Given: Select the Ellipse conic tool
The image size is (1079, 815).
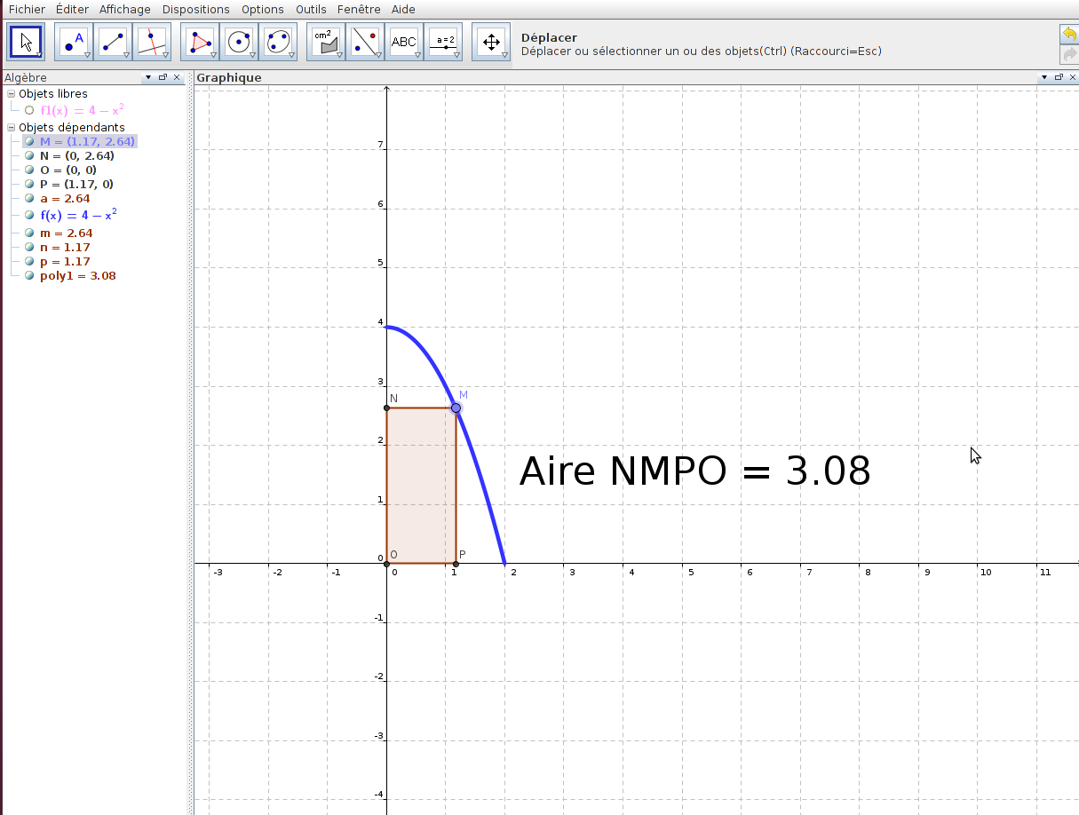Looking at the screenshot, I should click(x=278, y=42).
